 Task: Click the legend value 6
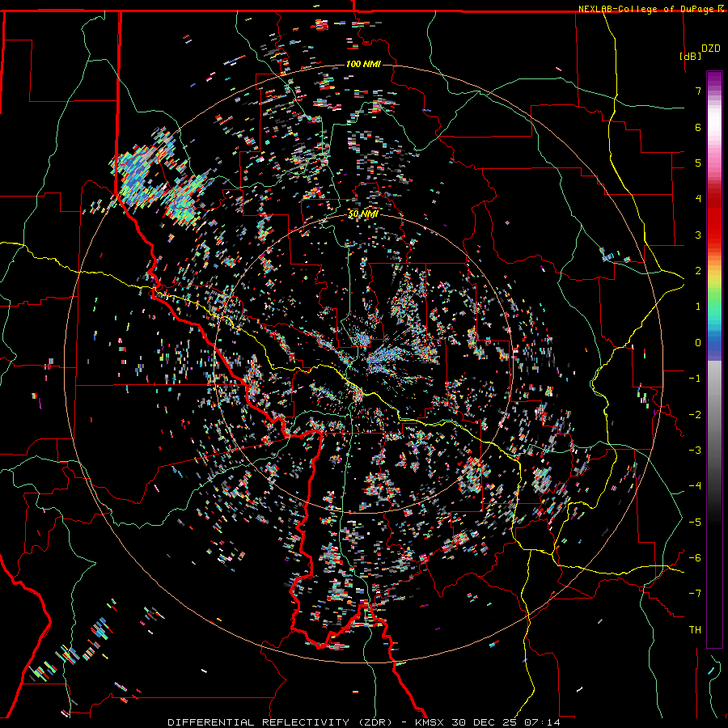pyautogui.click(x=698, y=127)
